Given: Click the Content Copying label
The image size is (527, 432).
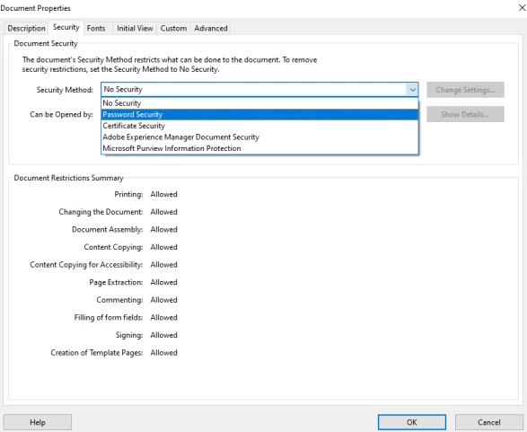Looking at the screenshot, I should (113, 247).
